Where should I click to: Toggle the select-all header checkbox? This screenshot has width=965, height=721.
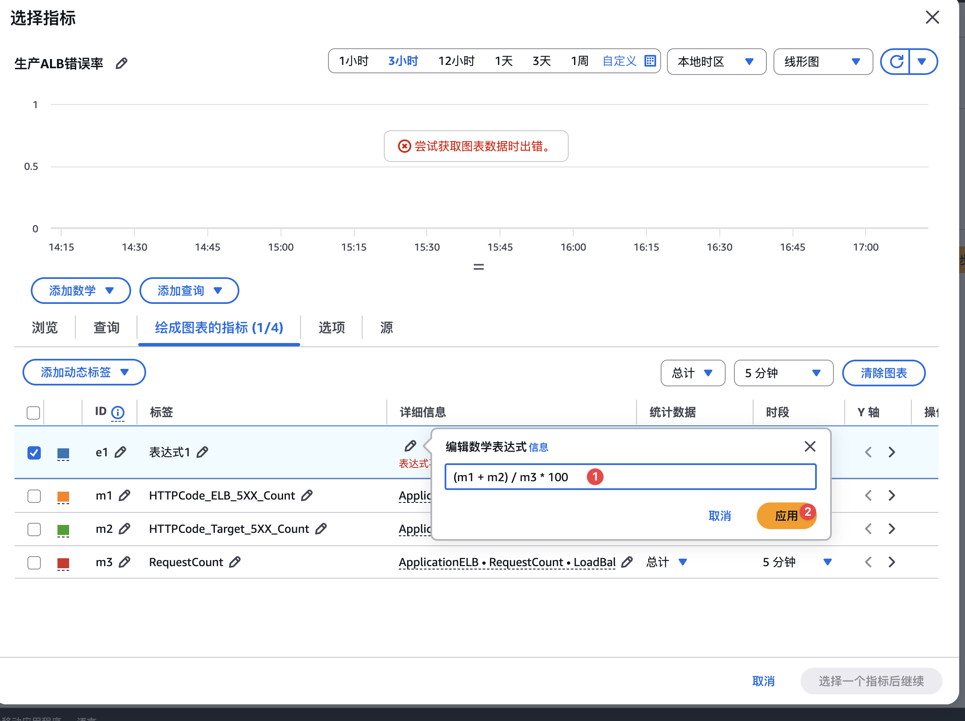(x=33, y=413)
